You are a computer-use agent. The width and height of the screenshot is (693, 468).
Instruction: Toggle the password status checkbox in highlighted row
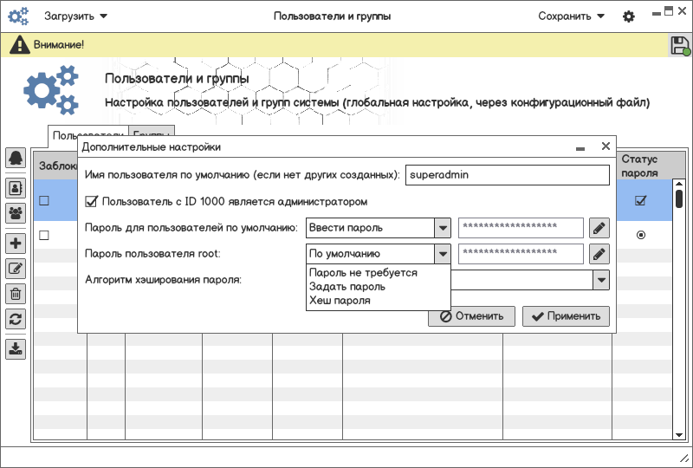pos(641,201)
